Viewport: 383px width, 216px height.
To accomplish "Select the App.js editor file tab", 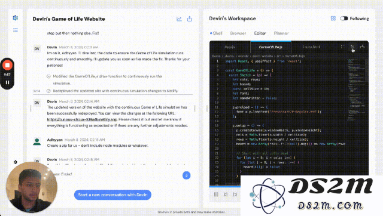I will point(230,47).
